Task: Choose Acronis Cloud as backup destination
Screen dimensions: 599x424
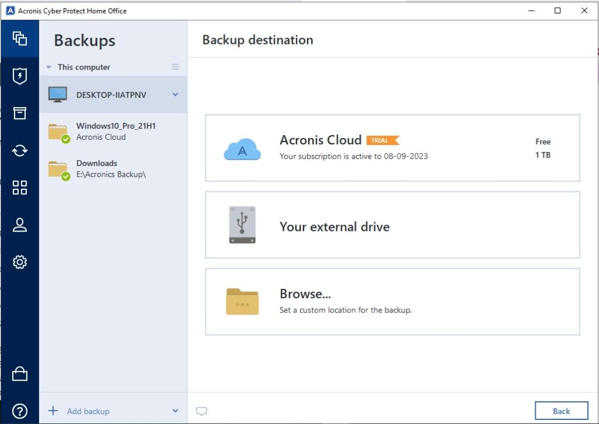Action: pyautogui.click(x=393, y=148)
